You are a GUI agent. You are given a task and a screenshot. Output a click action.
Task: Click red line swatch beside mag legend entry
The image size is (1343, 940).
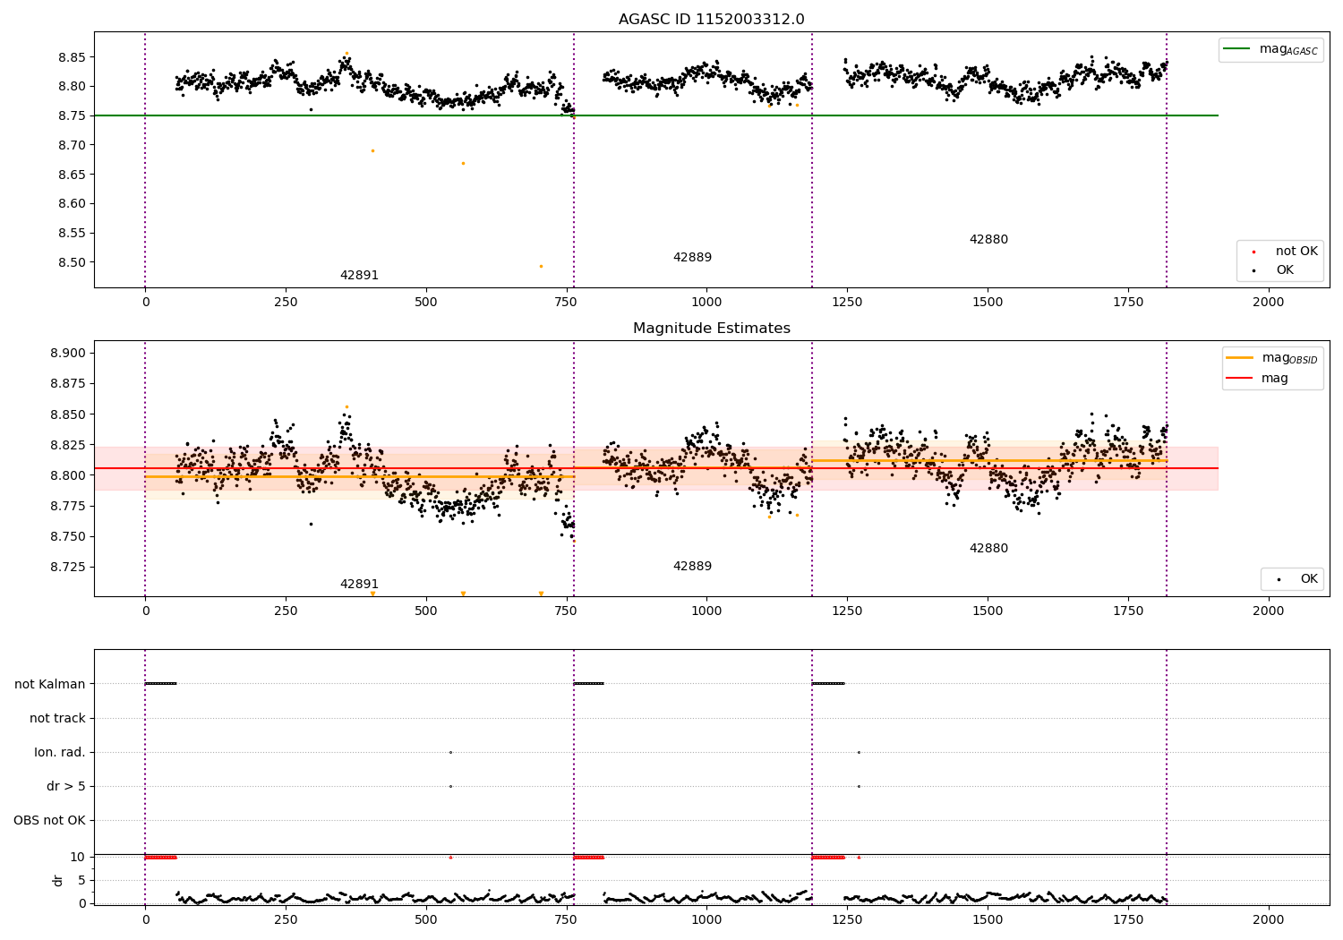tap(1239, 379)
